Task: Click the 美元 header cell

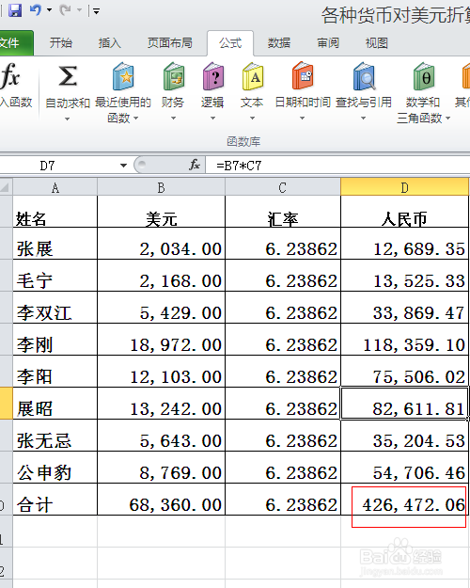Action: (x=161, y=212)
